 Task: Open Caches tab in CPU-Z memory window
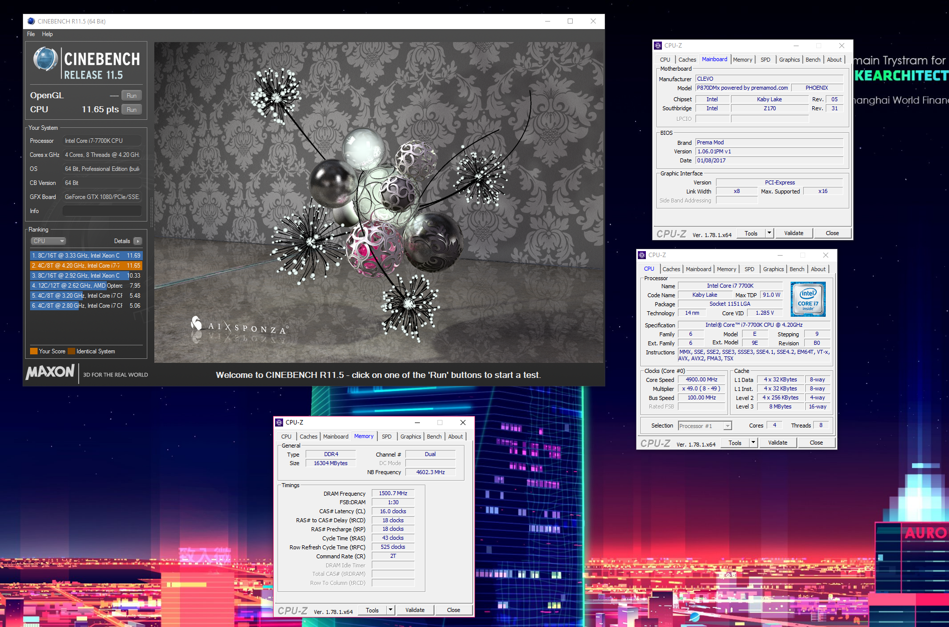[x=308, y=437]
